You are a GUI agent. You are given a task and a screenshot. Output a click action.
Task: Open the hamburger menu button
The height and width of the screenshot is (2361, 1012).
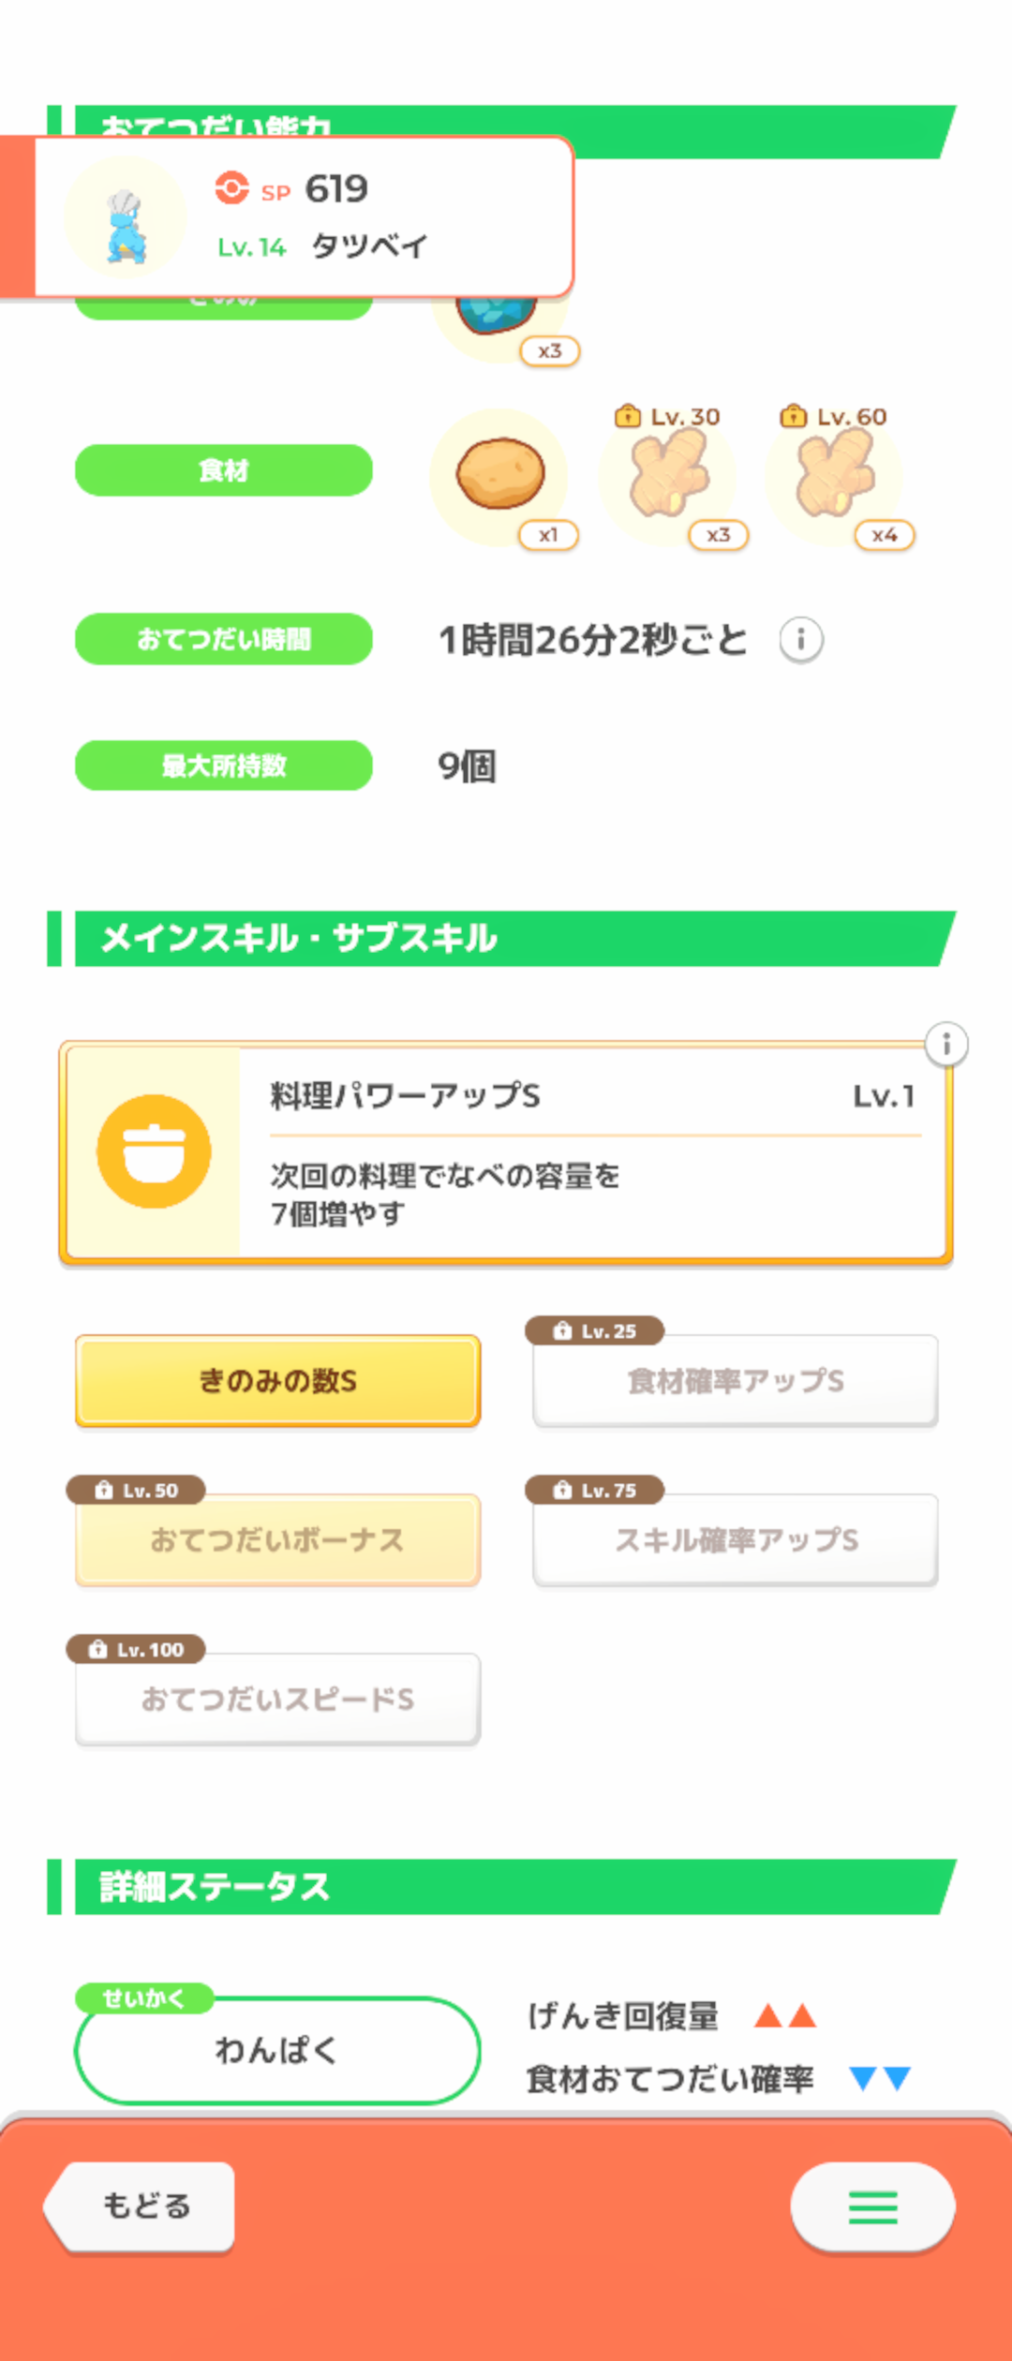point(872,2207)
